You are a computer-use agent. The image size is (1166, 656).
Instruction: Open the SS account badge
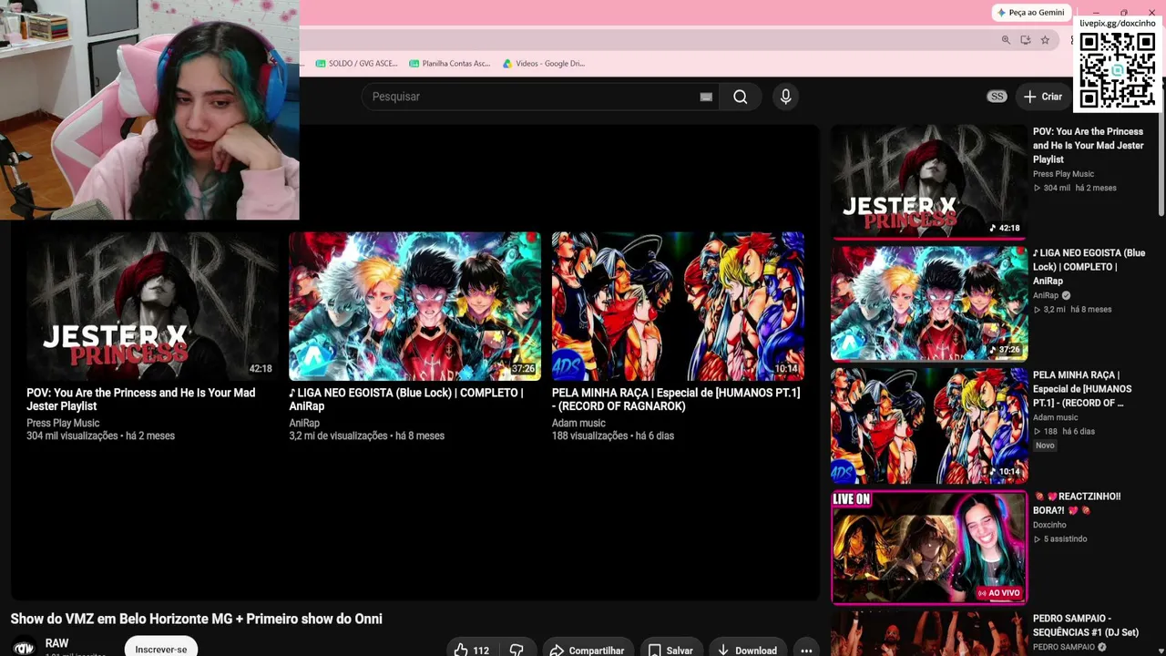[997, 97]
